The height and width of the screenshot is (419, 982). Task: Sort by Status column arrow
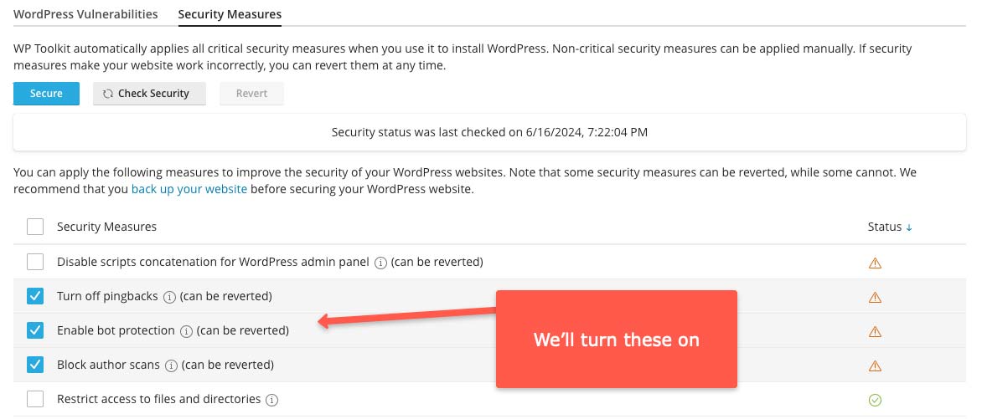coord(909,227)
